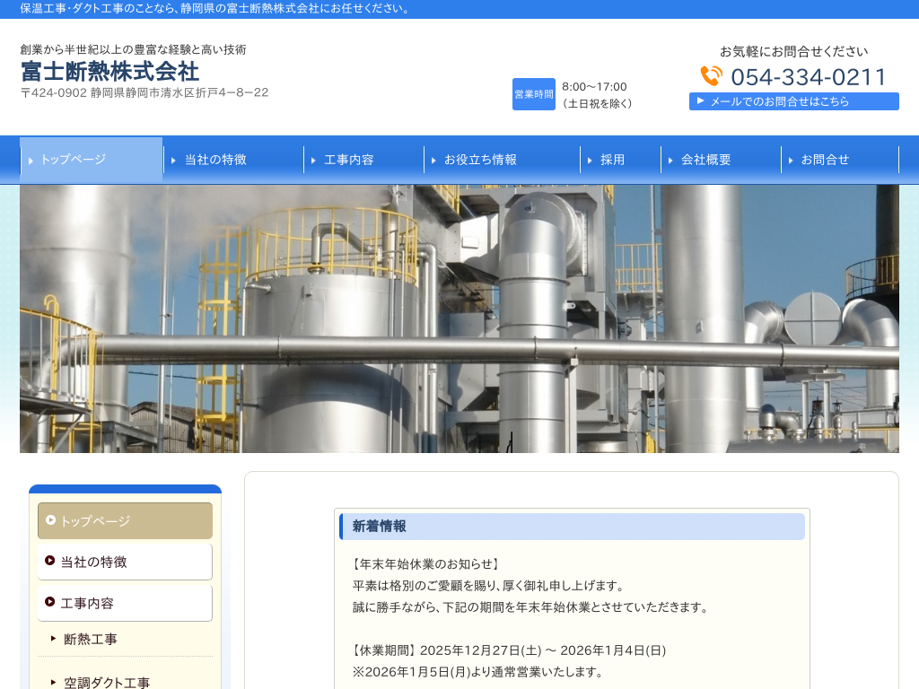Open 当社の特徴 in the top navigation bar
This screenshot has height=689, width=919.
pos(233,160)
